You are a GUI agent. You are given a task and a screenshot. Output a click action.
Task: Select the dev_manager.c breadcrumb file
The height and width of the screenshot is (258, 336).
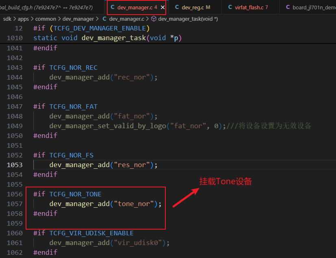126,19
